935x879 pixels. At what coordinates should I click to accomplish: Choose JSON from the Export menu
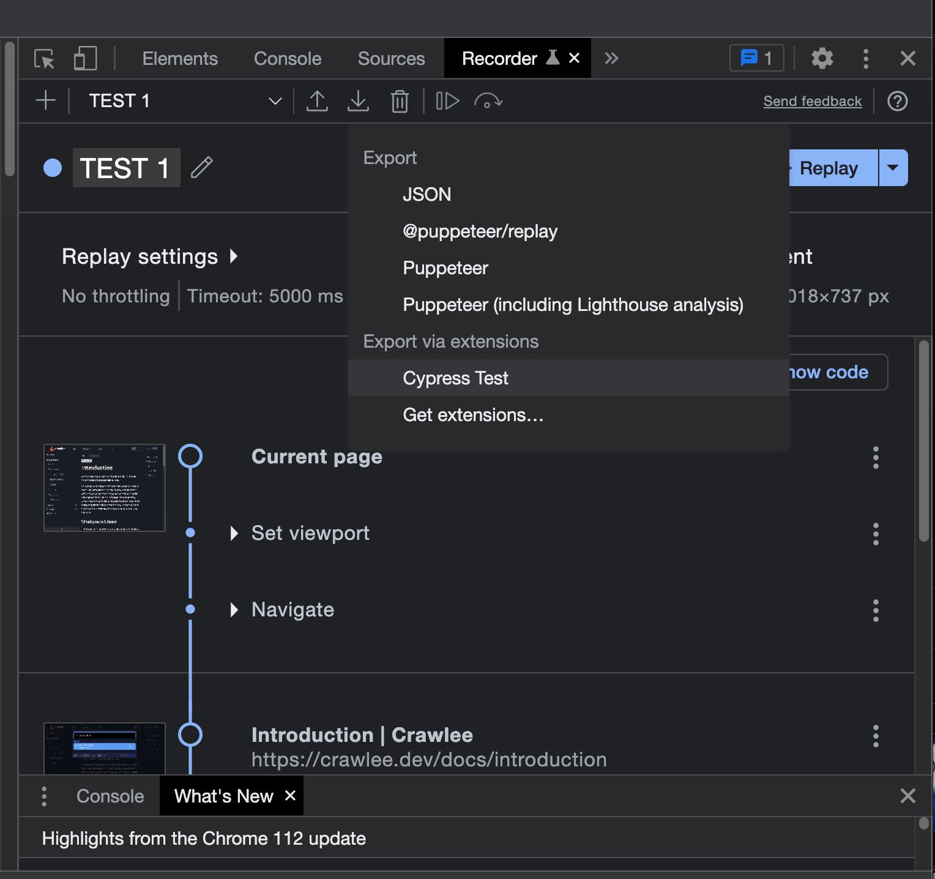pos(427,195)
